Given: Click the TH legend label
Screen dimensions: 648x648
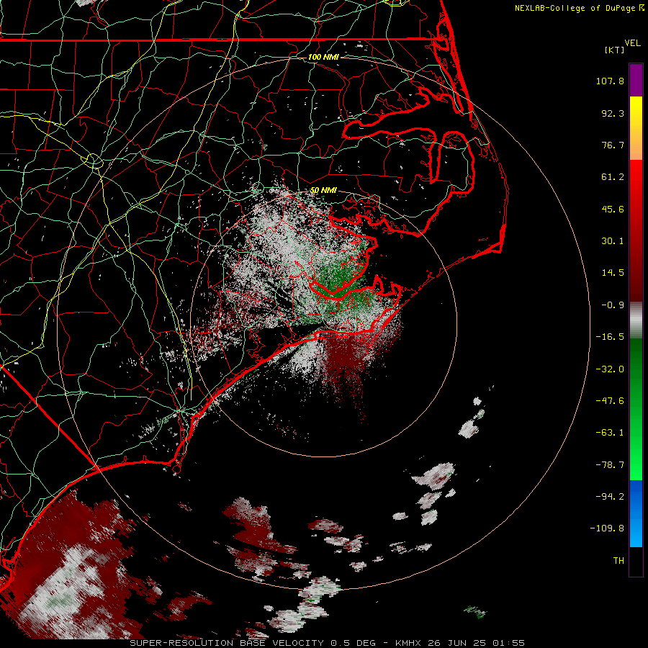Looking at the screenshot, I should point(618,561).
